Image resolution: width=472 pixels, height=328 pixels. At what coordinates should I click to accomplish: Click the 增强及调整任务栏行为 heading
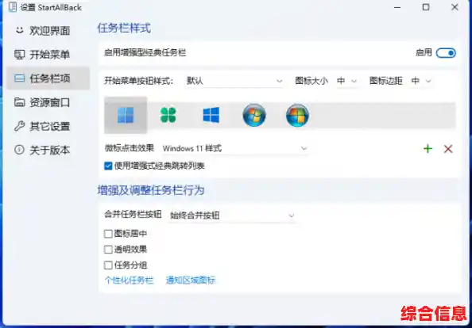point(151,190)
